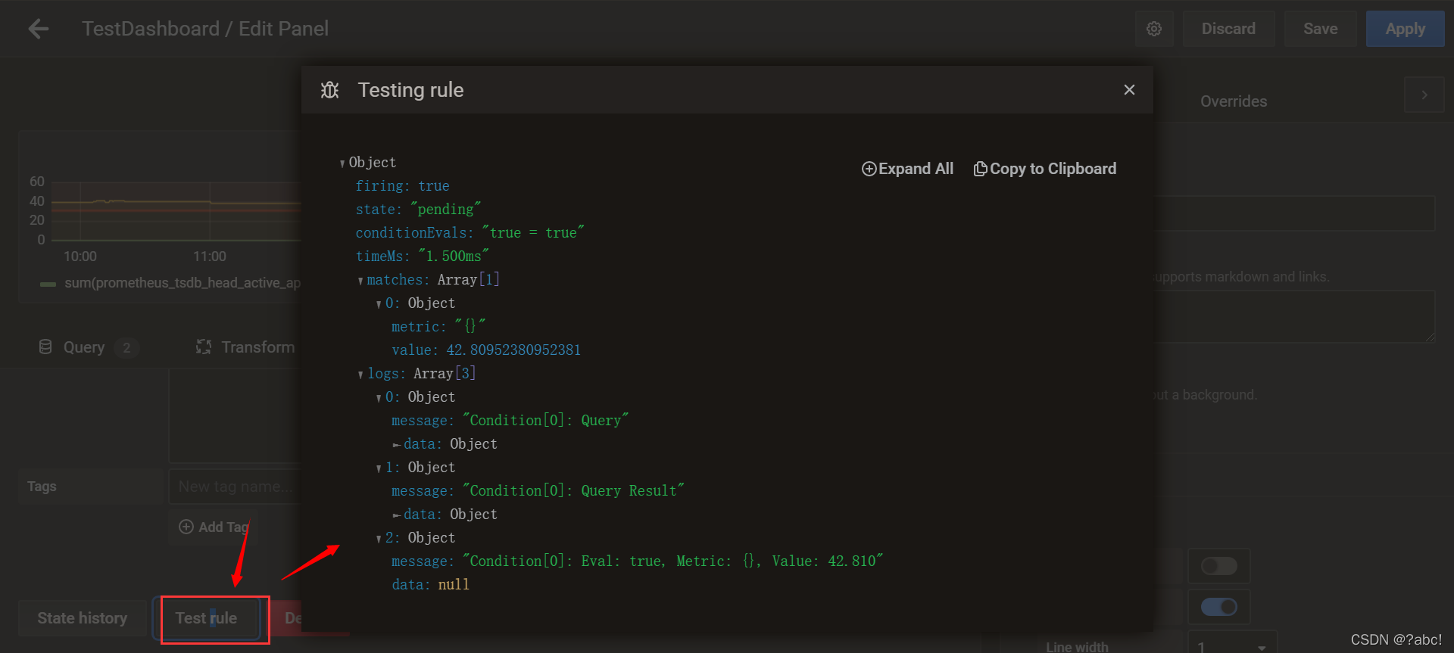Expand data Object under Condition[0]: Query
Viewport: 1454px width, 653px height.
[x=396, y=445]
